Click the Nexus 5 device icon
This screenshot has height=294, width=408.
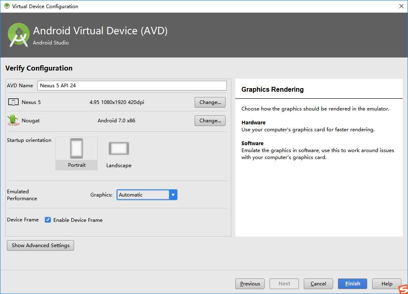13,102
